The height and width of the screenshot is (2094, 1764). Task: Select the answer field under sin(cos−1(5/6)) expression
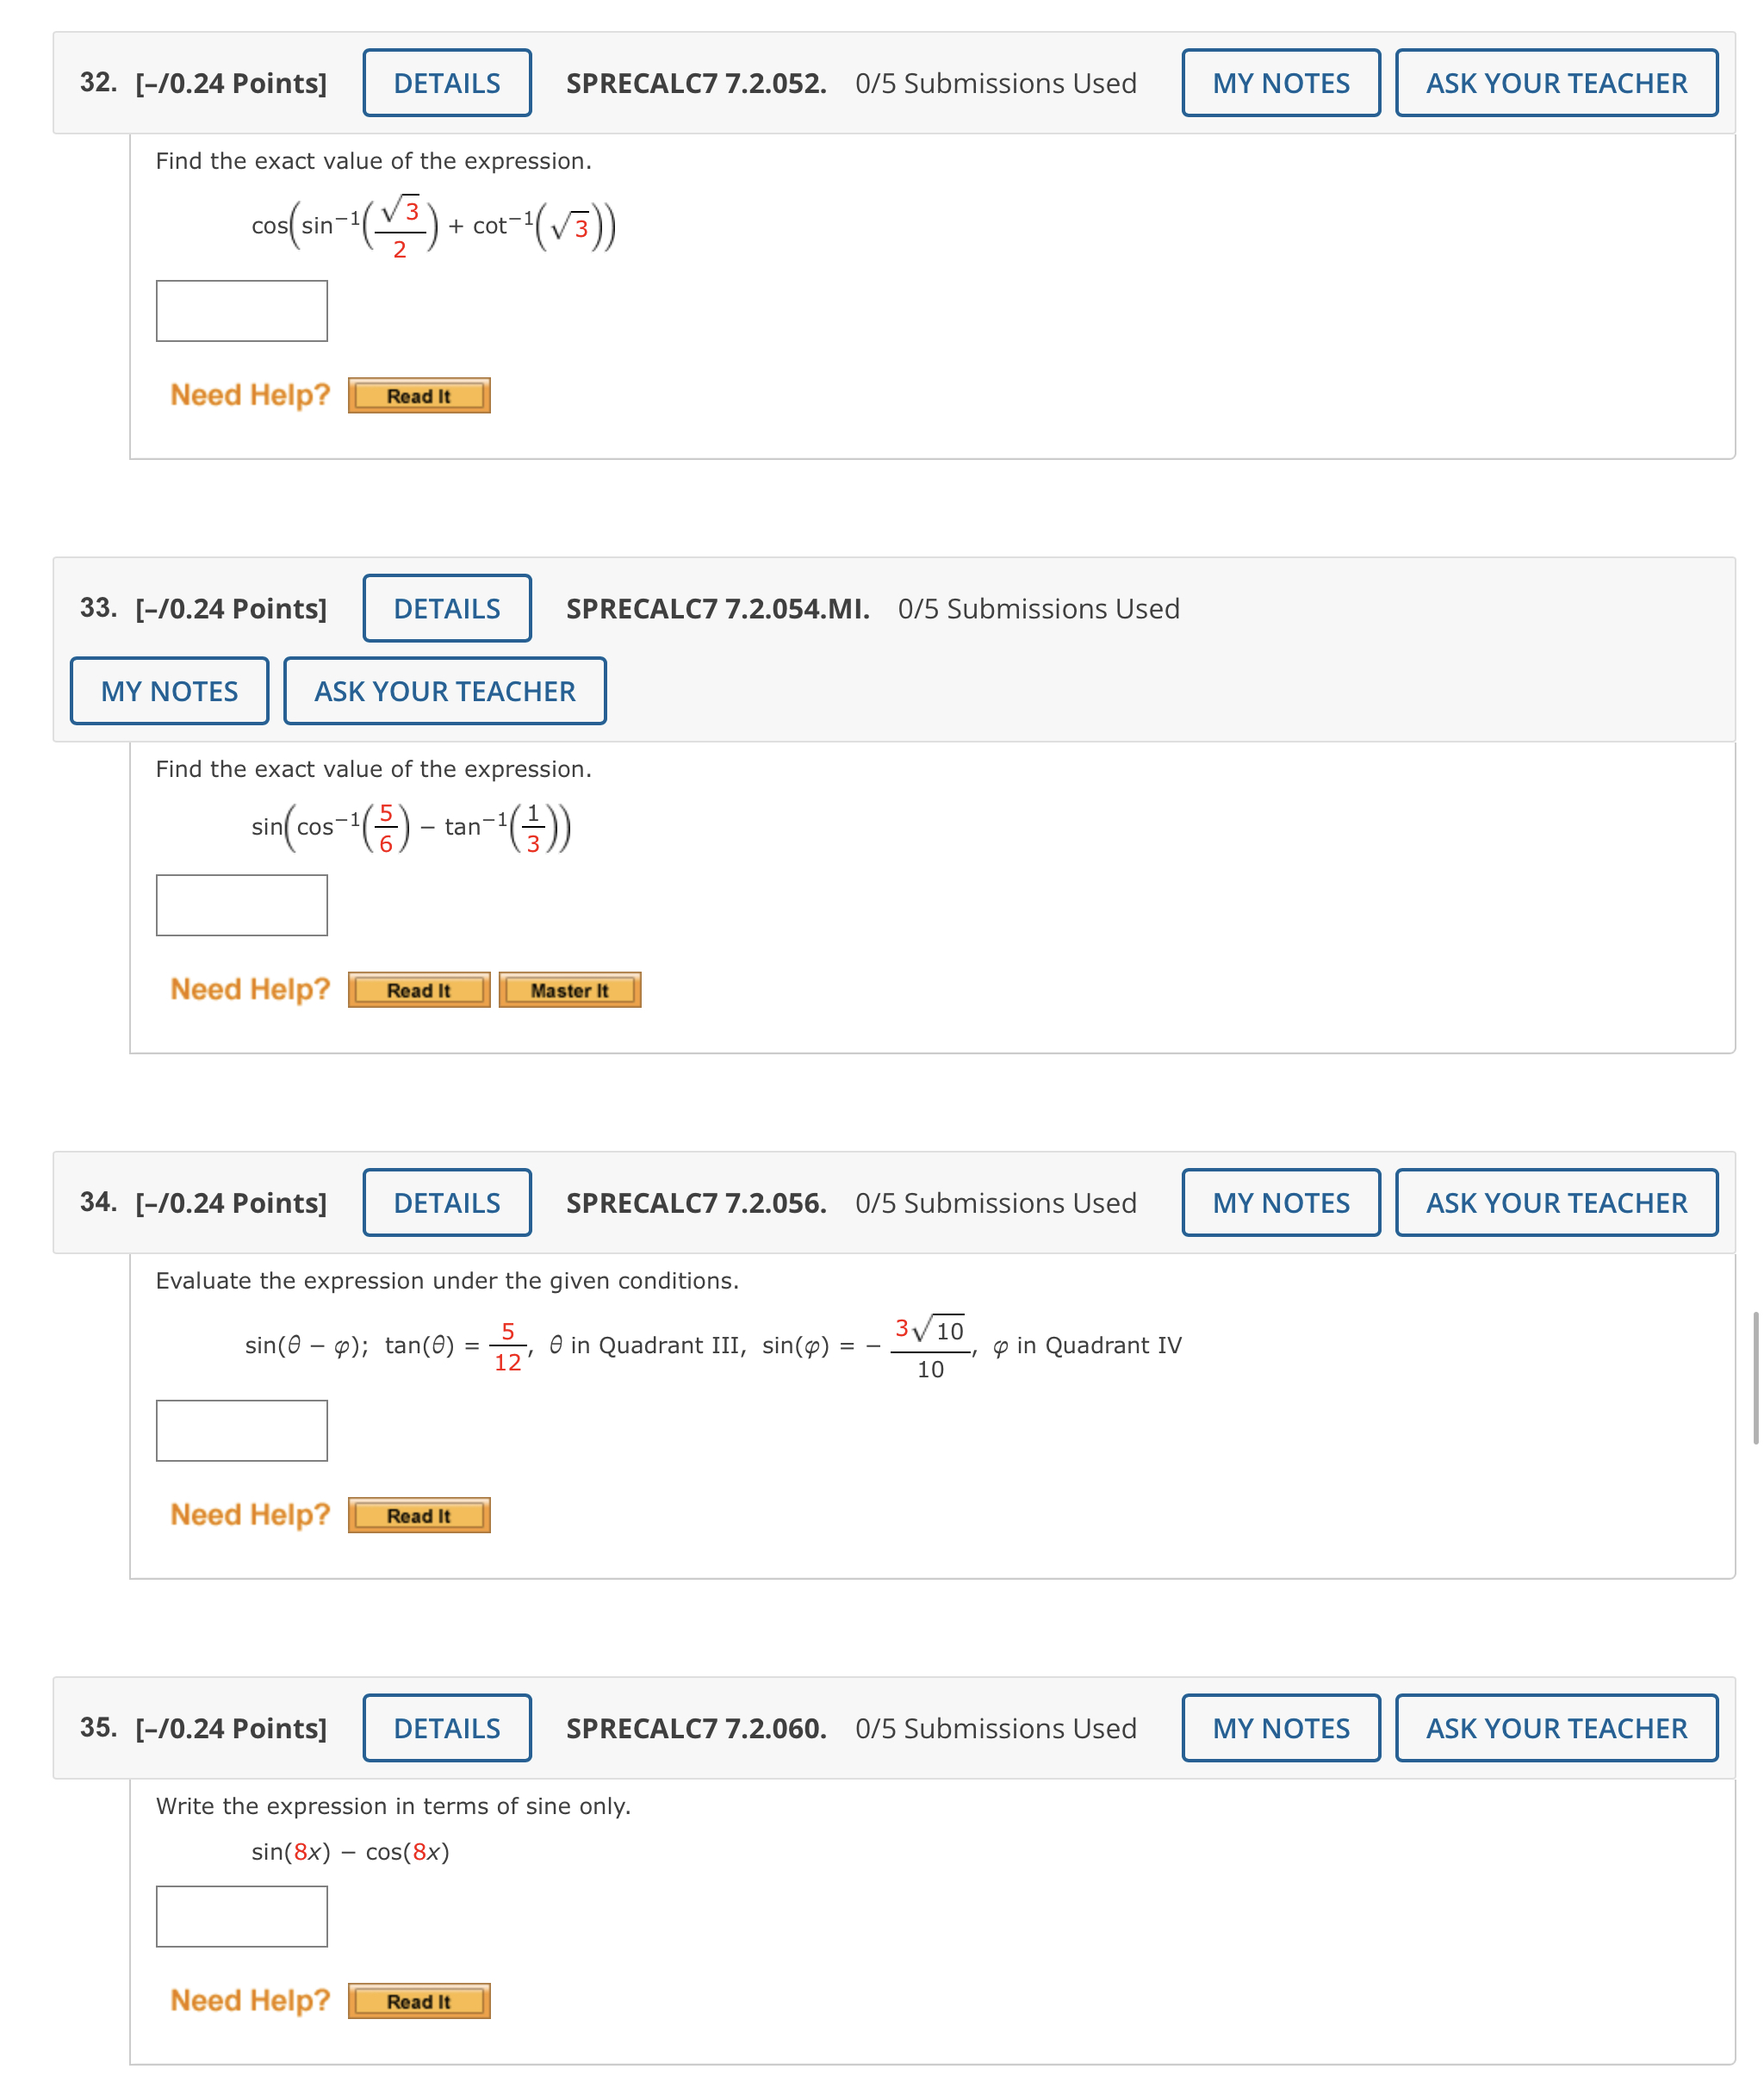241,905
